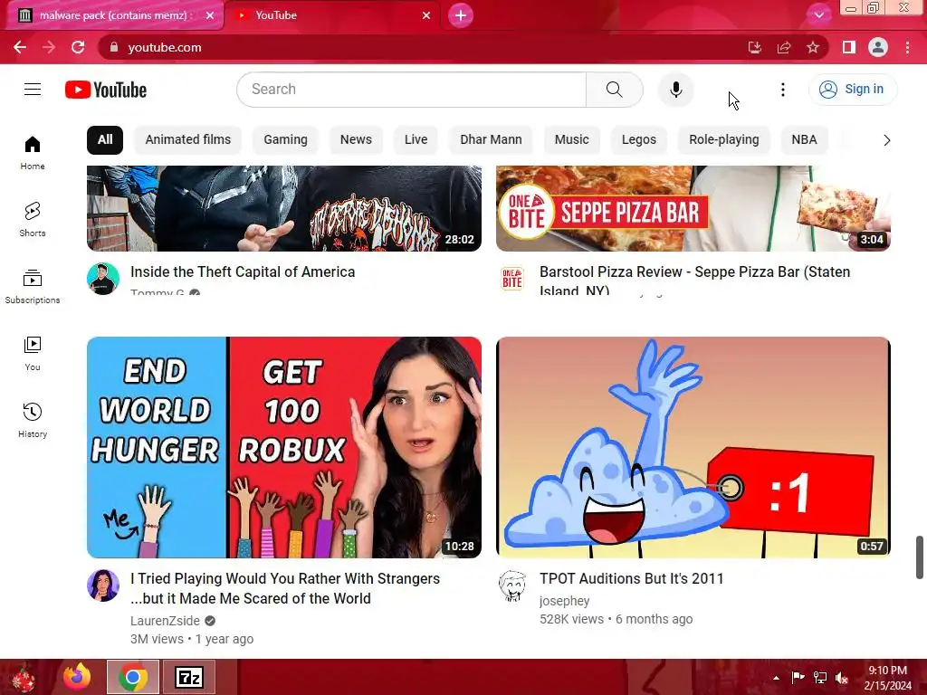This screenshot has width=927, height=695.
Task: Select the Role-playing filter chip
Action: click(x=723, y=140)
